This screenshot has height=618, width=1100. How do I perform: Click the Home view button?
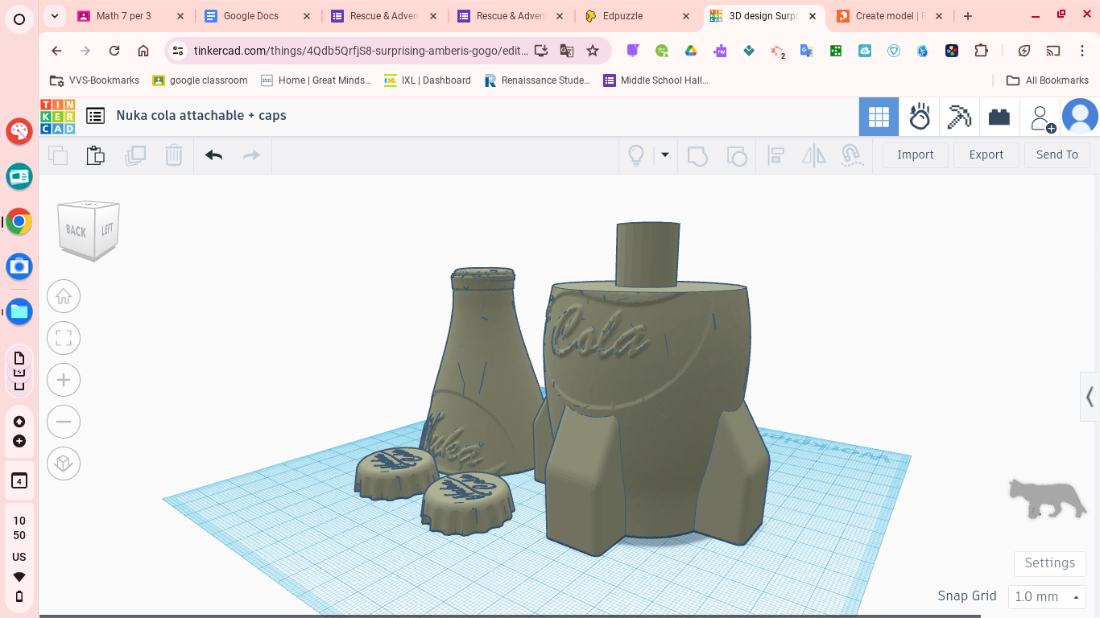click(64, 296)
